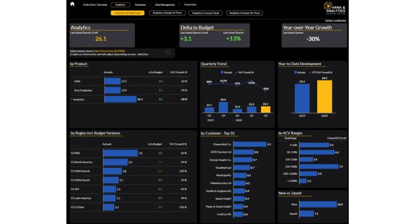Hide the YoY Growth % line via its legend

tap(247, 72)
